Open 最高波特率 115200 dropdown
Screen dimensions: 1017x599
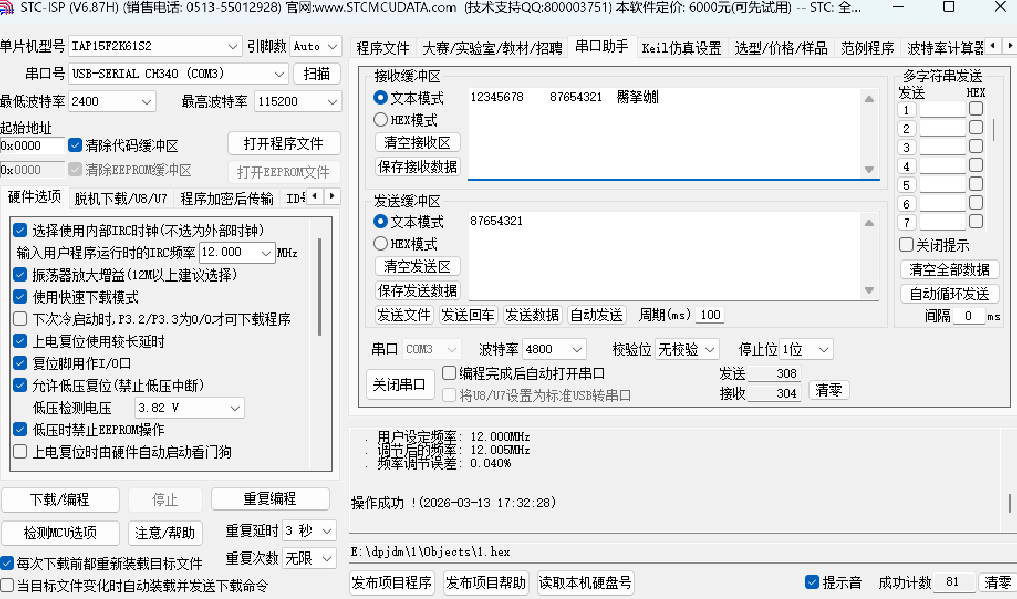(298, 101)
